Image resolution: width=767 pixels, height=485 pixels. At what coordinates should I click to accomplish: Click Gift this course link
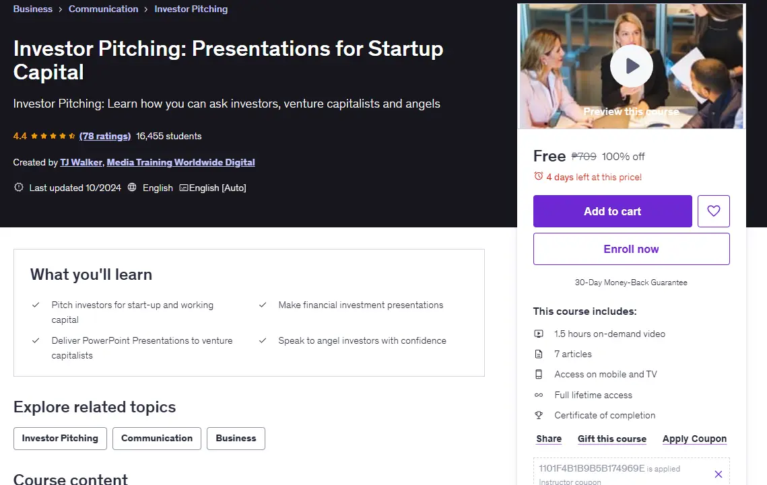pyautogui.click(x=612, y=439)
